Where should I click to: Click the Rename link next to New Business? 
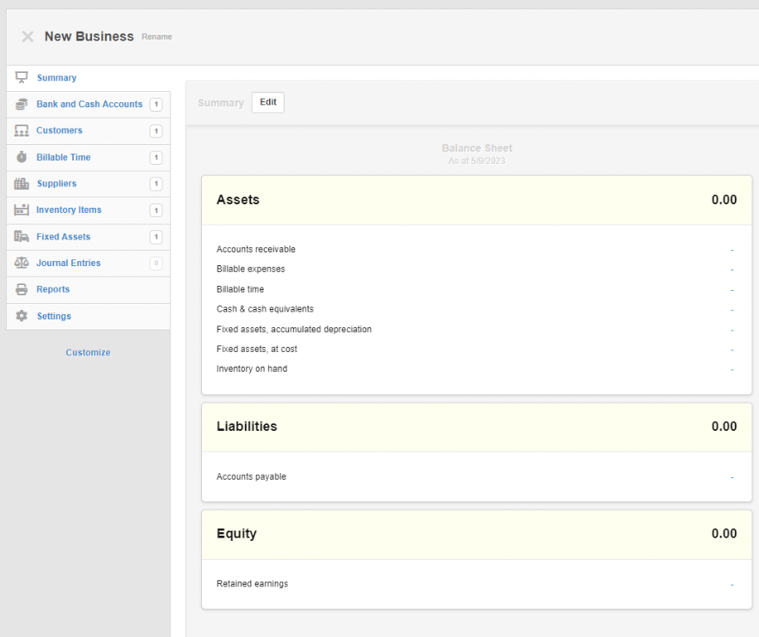pos(156,37)
